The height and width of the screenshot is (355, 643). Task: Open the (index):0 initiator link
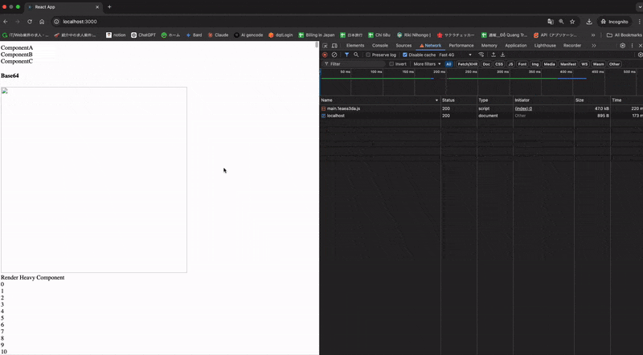click(x=523, y=108)
